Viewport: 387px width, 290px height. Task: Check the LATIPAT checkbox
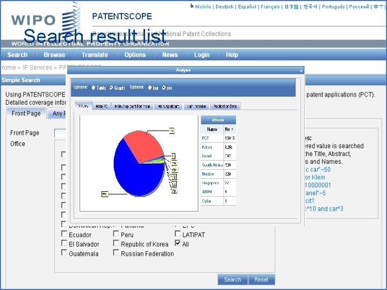point(177,234)
